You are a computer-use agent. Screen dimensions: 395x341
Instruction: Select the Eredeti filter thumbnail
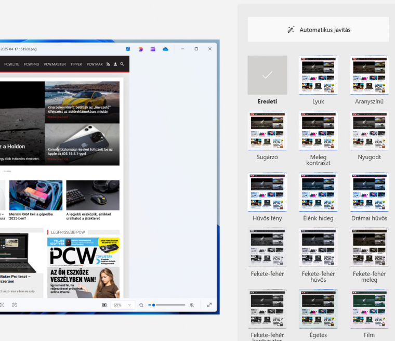tap(267, 75)
